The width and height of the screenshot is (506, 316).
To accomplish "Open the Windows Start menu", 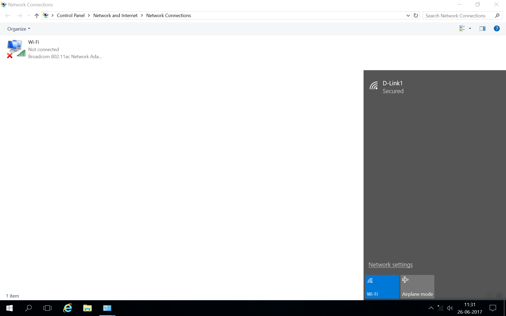I will tap(9, 308).
